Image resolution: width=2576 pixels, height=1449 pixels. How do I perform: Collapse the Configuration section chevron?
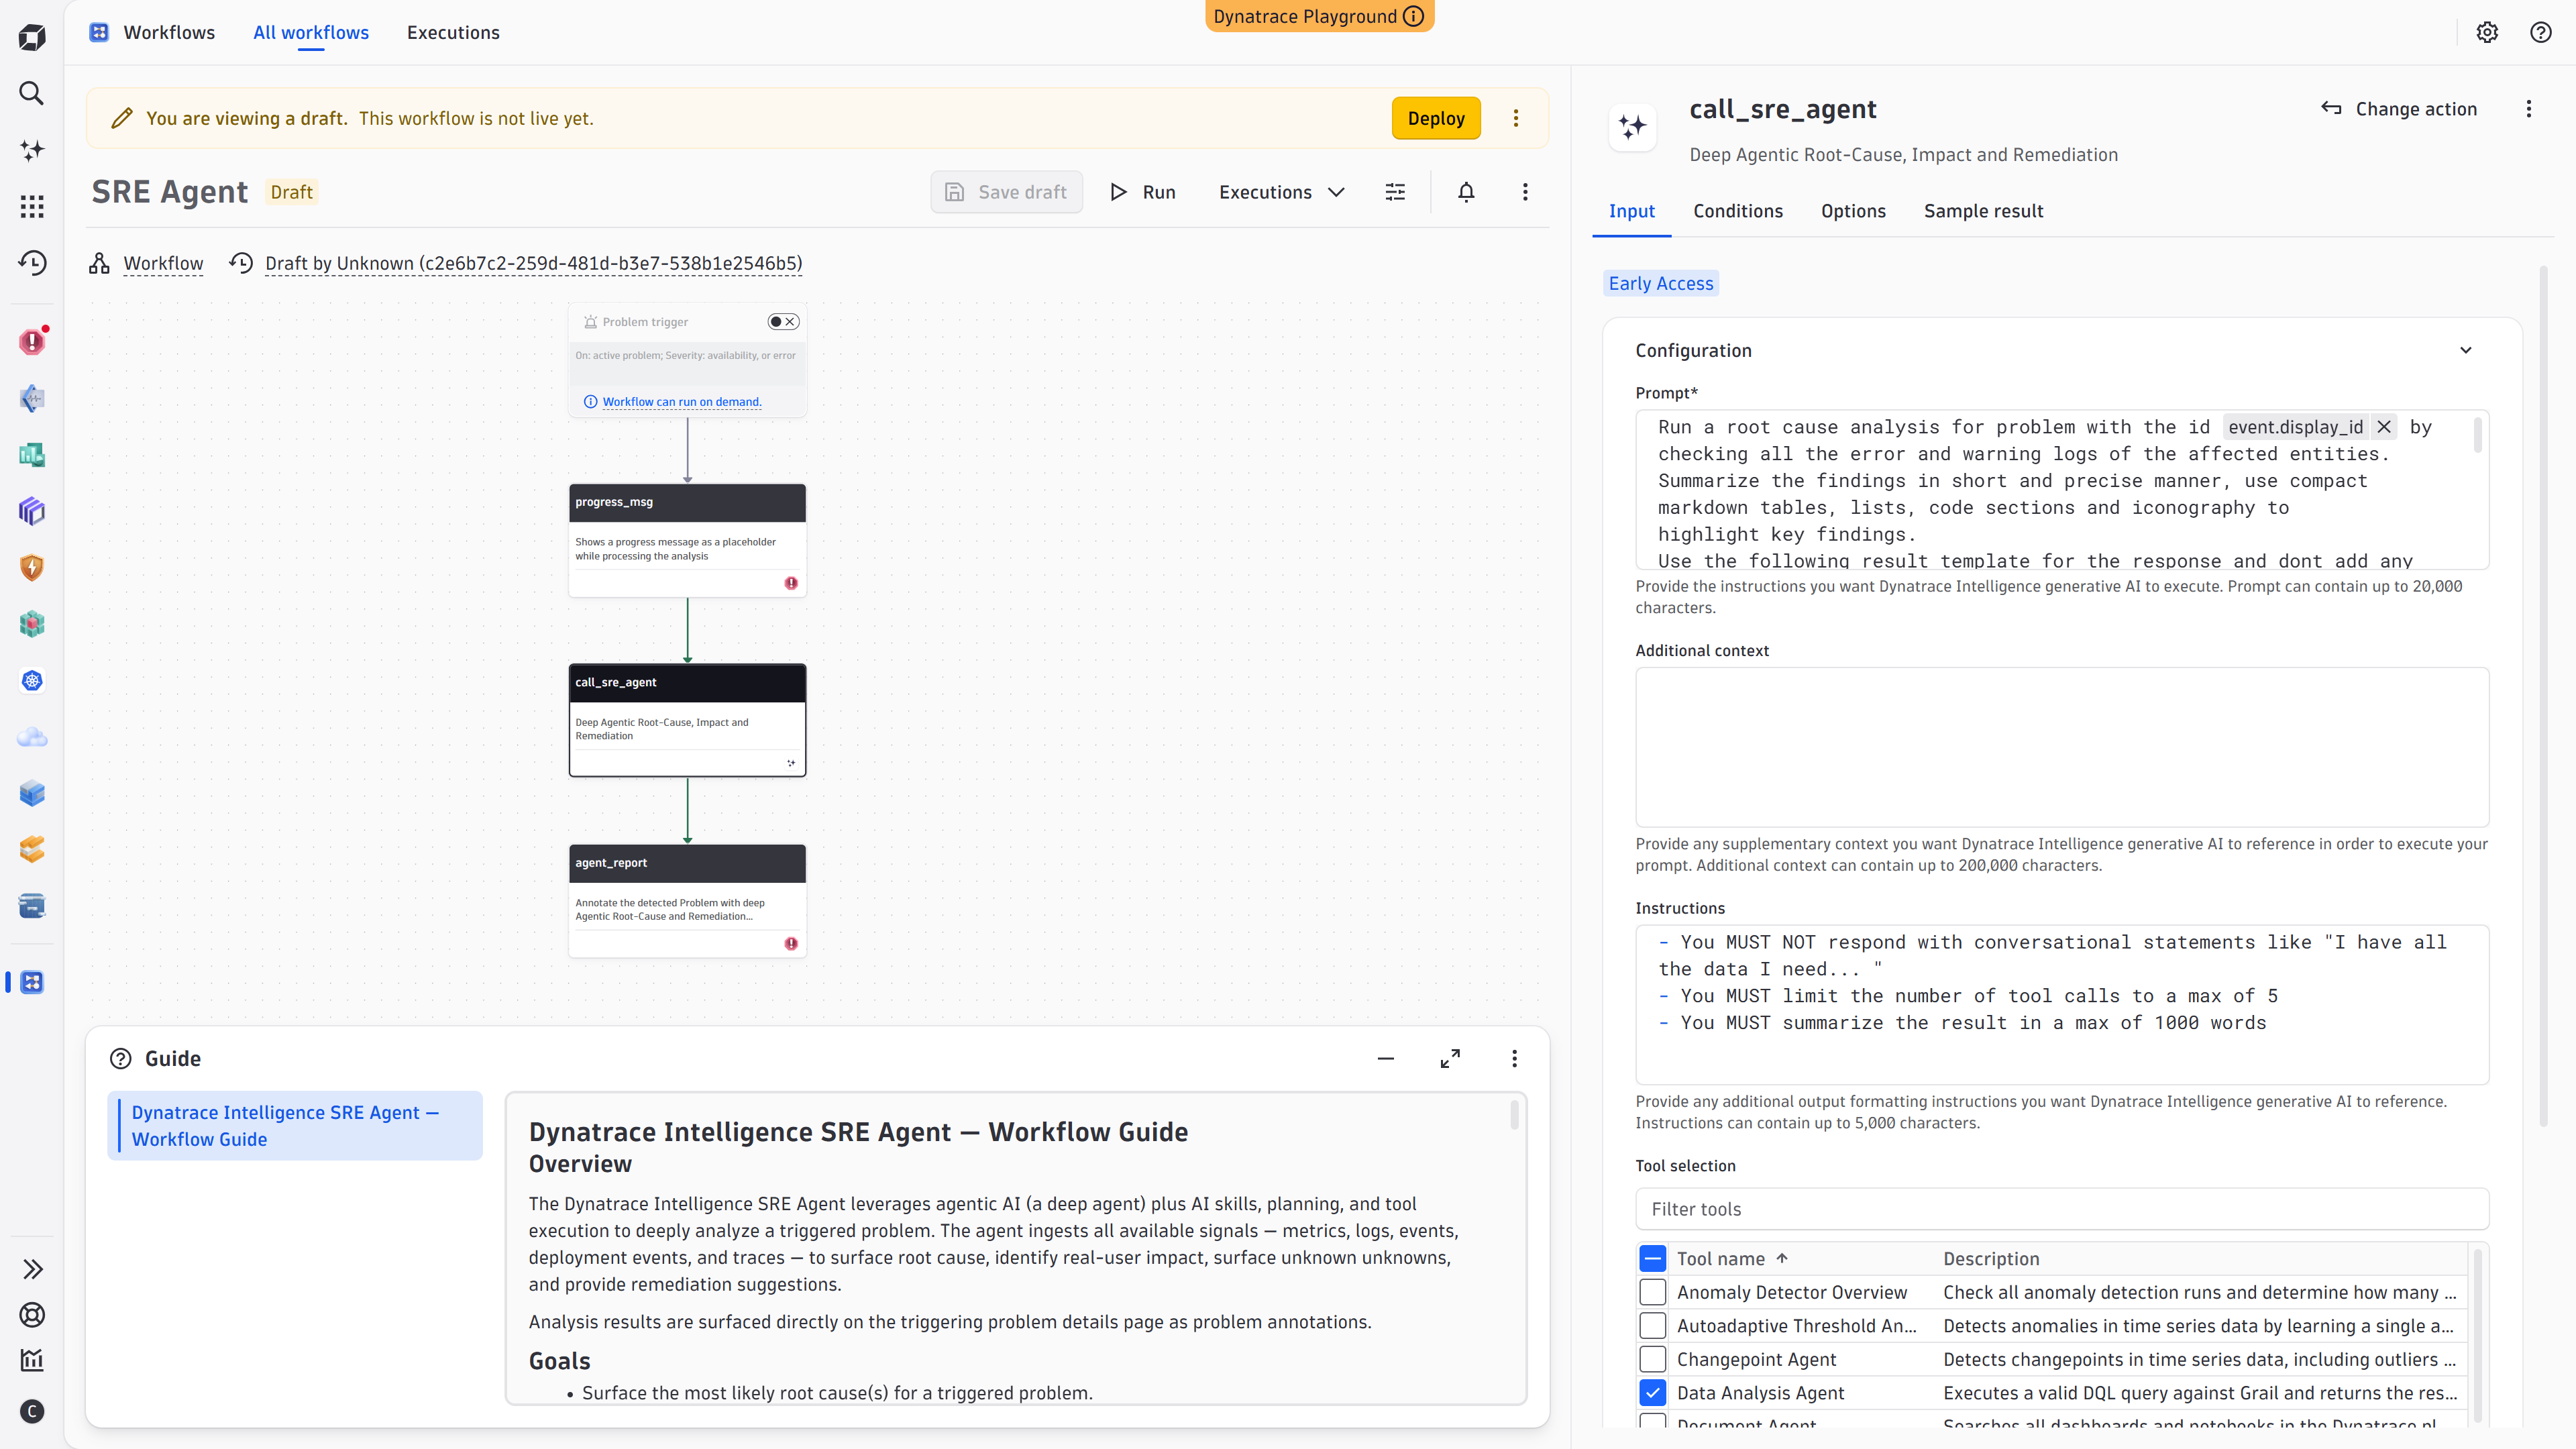[x=2466, y=350]
